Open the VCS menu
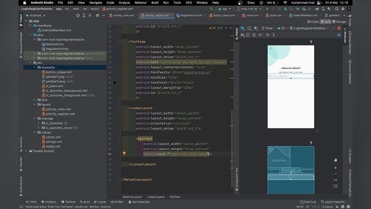The height and width of the screenshot is (209, 371). (x=188, y=2)
